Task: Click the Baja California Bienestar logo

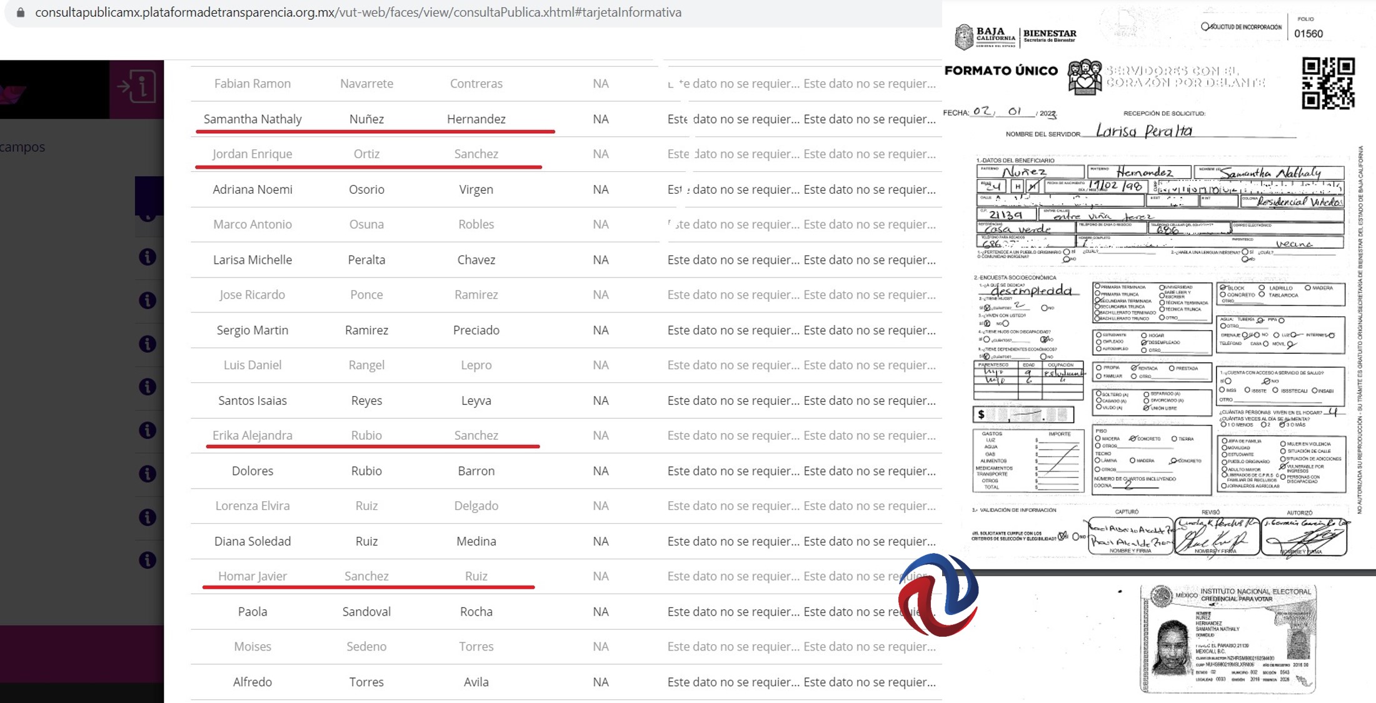Action: (x=1015, y=37)
